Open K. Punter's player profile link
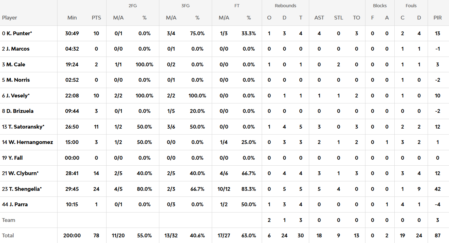The height and width of the screenshot is (243, 449). point(19,33)
